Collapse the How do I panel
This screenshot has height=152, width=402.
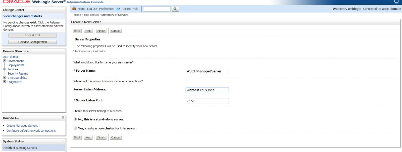pyautogui.click(x=63, y=118)
